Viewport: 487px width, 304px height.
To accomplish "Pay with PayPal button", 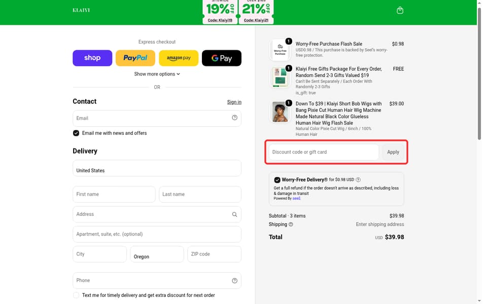I will coord(135,58).
